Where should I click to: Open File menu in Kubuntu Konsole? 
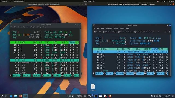coord(11,27)
